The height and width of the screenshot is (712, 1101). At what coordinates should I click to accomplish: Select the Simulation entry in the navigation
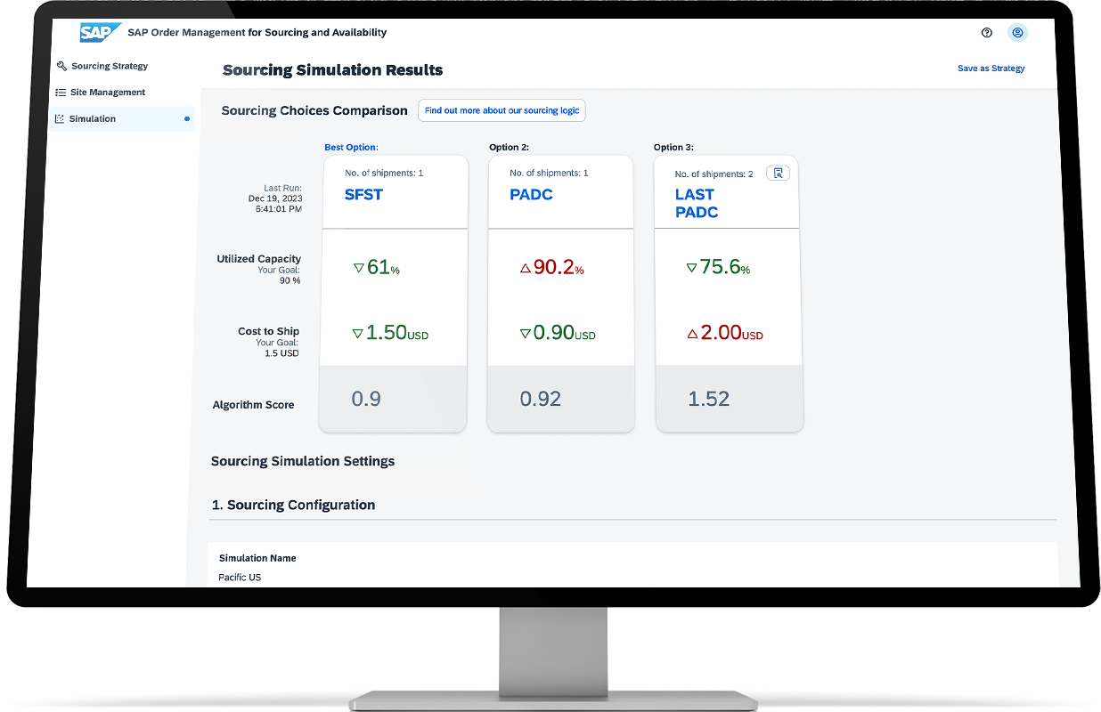click(93, 117)
